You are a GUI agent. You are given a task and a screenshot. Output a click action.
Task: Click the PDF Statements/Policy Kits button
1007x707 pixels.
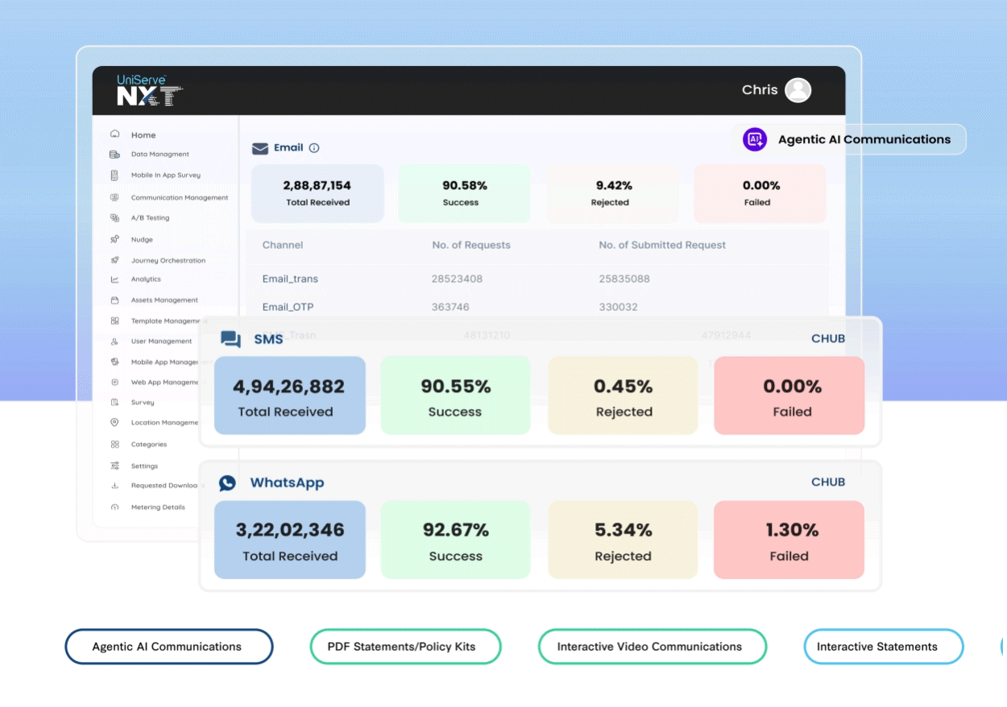pyautogui.click(x=405, y=646)
